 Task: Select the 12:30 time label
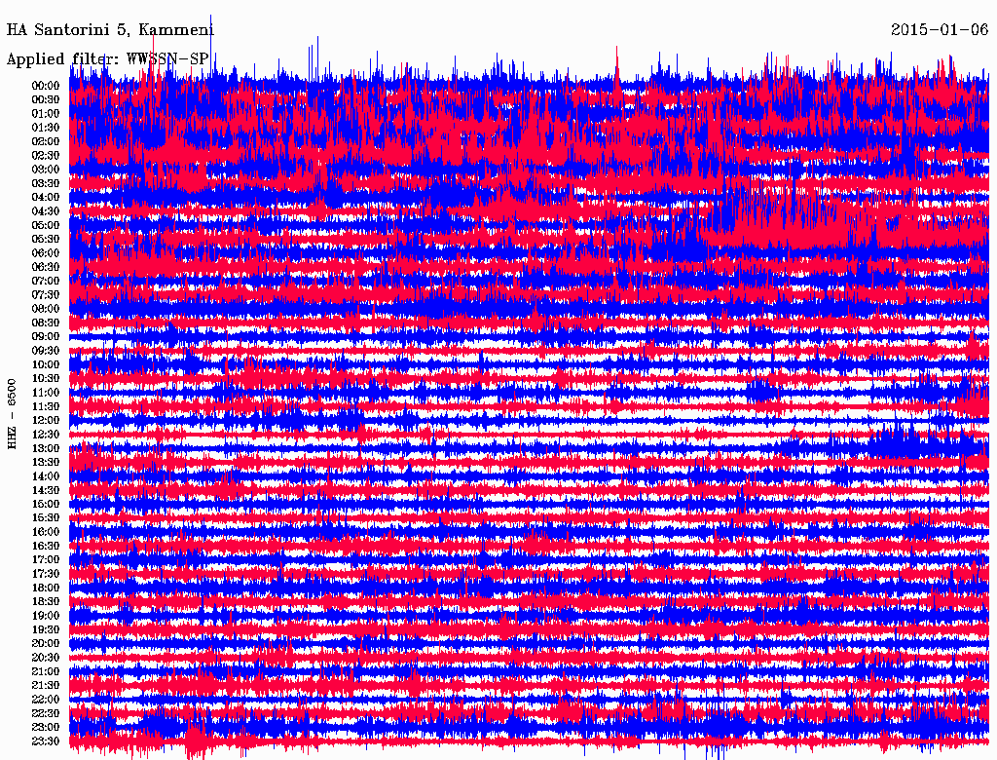46,435
